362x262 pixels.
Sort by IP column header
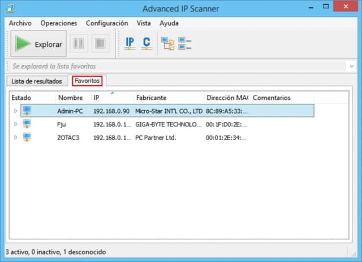113,98
